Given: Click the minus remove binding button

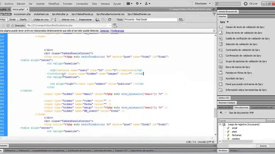Looking at the screenshot, I should coord(226,113).
